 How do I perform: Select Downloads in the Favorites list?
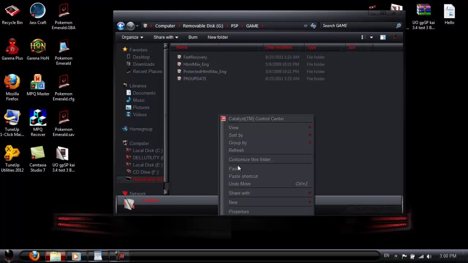143,64
